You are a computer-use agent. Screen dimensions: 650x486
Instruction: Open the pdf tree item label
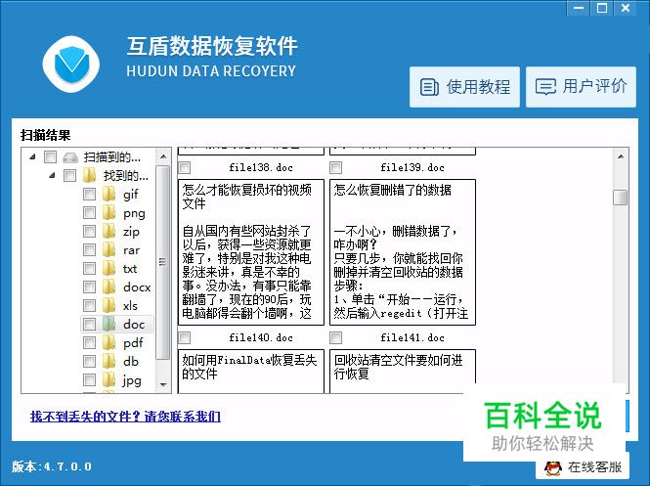tap(133, 343)
